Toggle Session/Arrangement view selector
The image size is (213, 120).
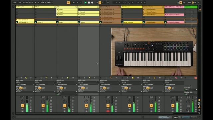(x=200, y=10)
